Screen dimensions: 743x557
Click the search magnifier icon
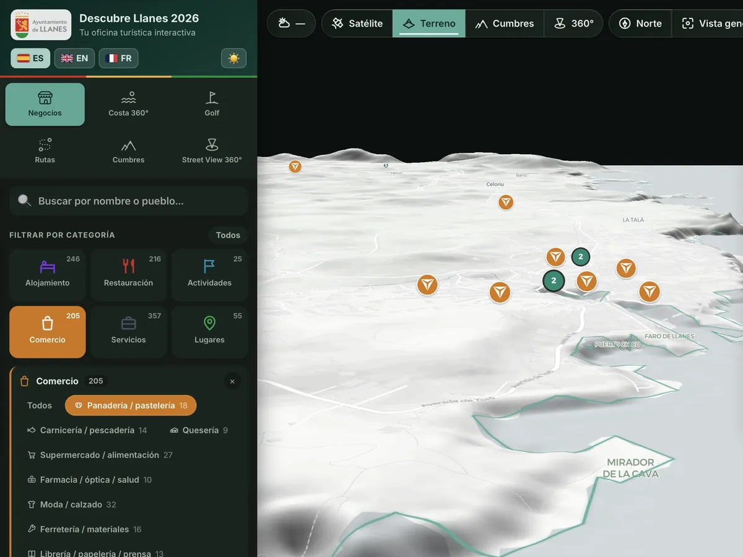pos(24,201)
